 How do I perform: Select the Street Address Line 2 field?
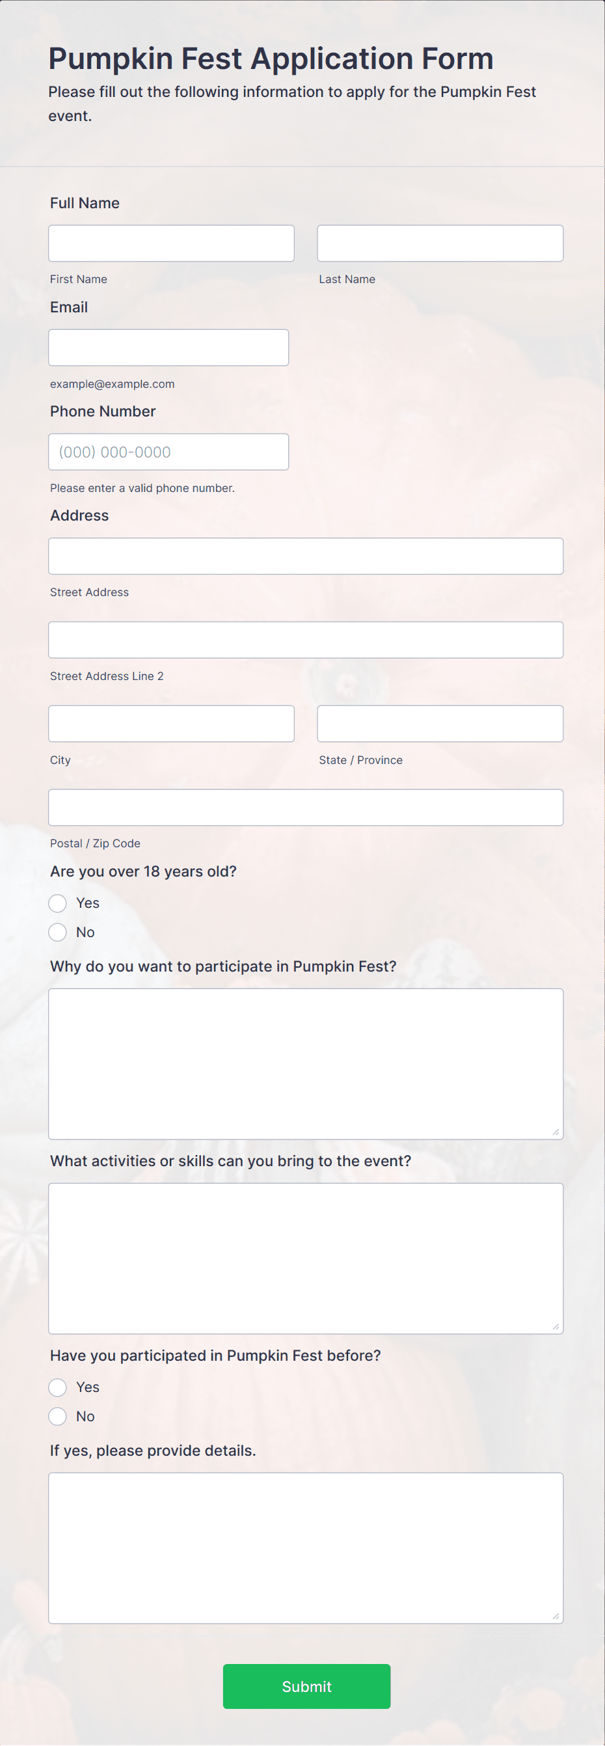[306, 639]
